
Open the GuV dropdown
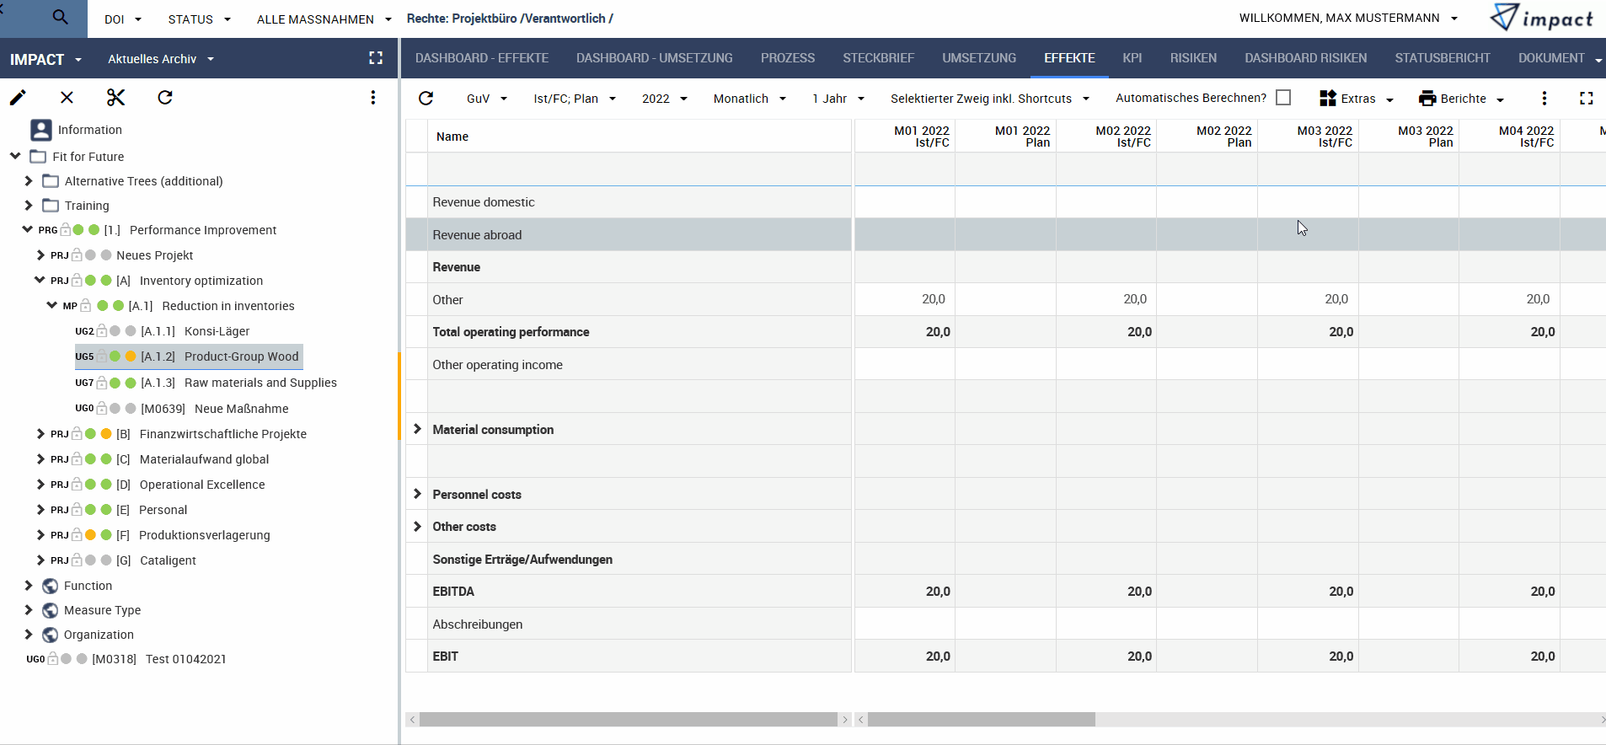[x=487, y=99]
